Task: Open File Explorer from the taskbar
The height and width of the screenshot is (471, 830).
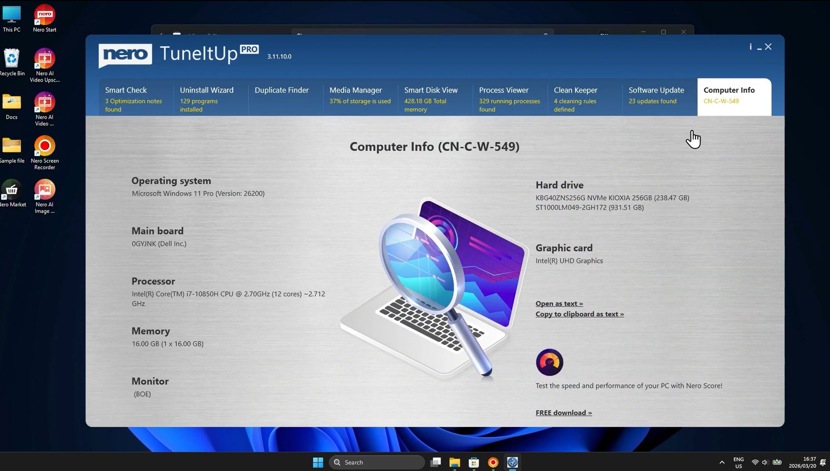Action: pos(454,462)
